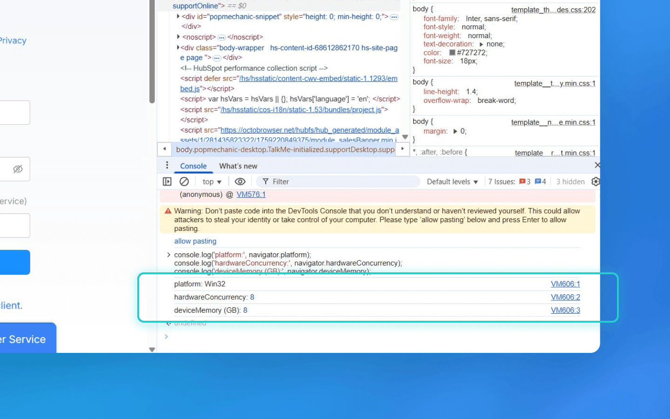Show the console sidebar

point(167,182)
